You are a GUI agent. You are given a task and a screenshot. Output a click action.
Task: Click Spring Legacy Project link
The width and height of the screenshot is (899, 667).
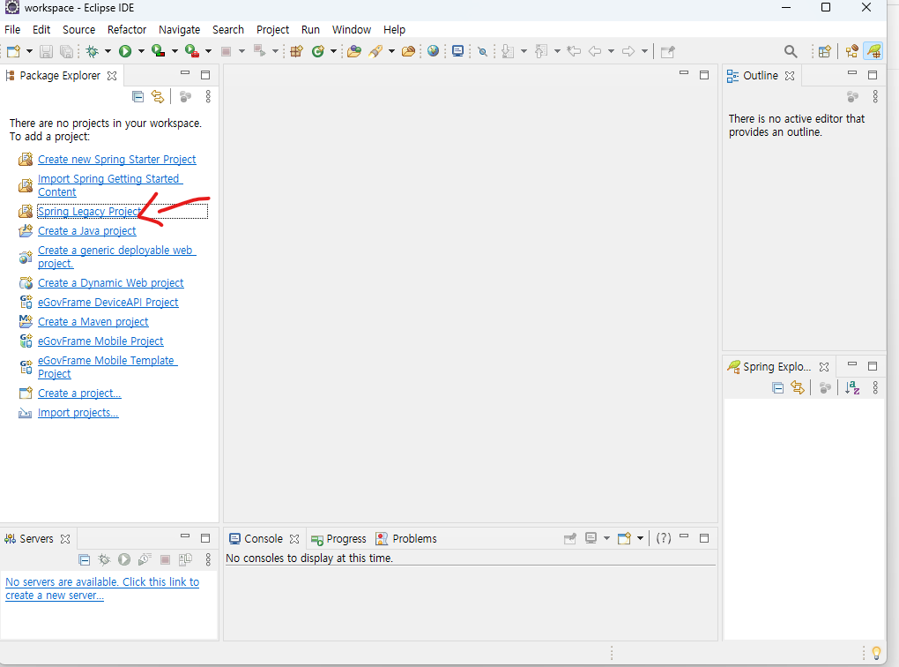pyautogui.click(x=89, y=212)
